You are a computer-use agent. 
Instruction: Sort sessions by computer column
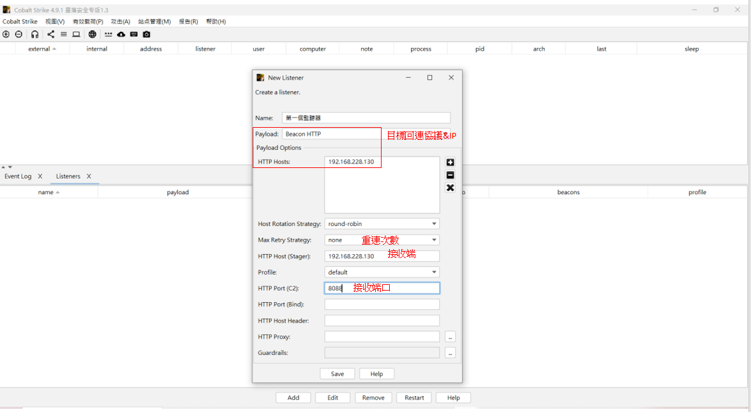point(313,49)
